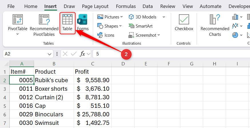Select cell containing 0005
250x128 pixels.
tap(22, 80)
